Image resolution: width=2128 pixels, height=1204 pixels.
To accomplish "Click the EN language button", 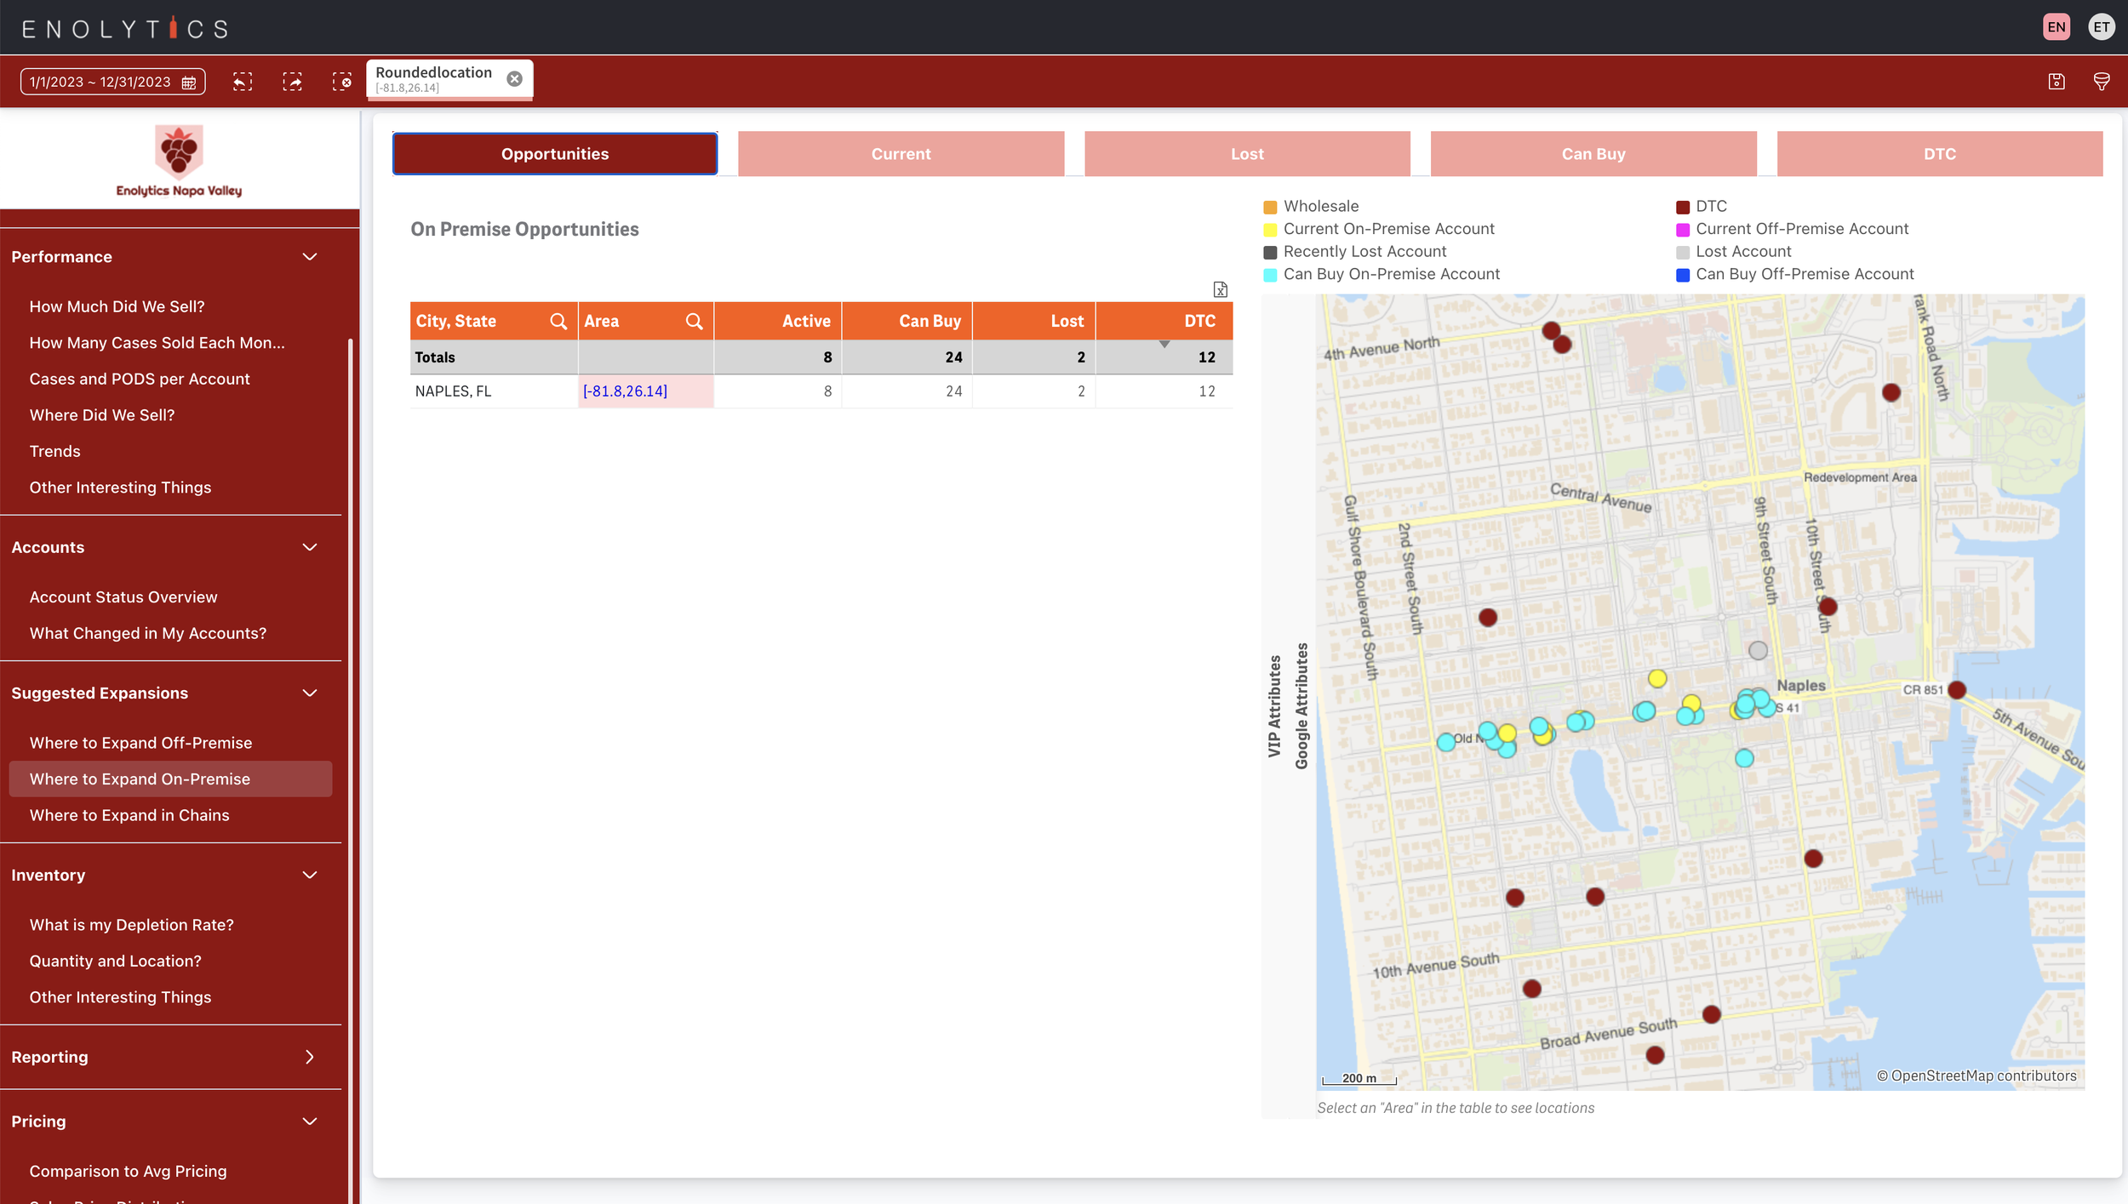I will click(x=2056, y=27).
